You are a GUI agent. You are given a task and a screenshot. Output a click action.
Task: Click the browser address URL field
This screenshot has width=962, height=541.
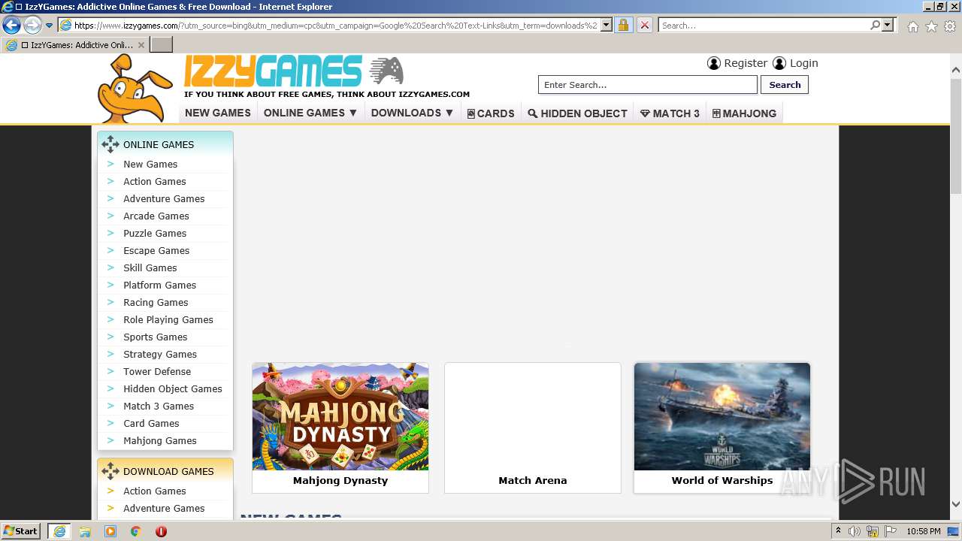(x=336, y=25)
